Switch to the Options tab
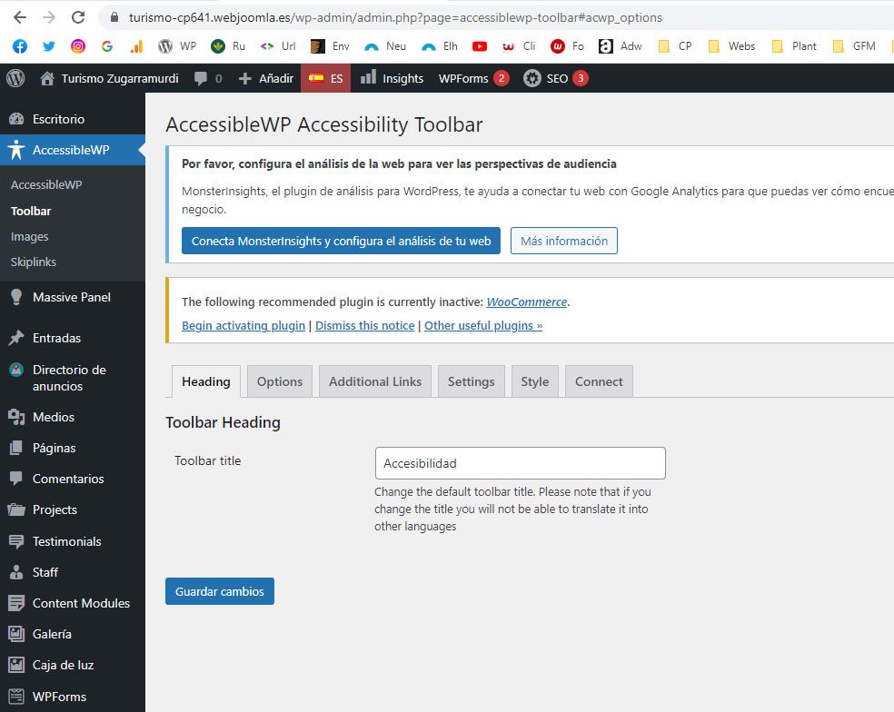This screenshot has width=894, height=712. tap(280, 381)
